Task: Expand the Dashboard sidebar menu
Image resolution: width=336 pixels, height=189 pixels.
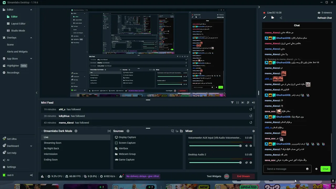Action: (x=31, y=146)
